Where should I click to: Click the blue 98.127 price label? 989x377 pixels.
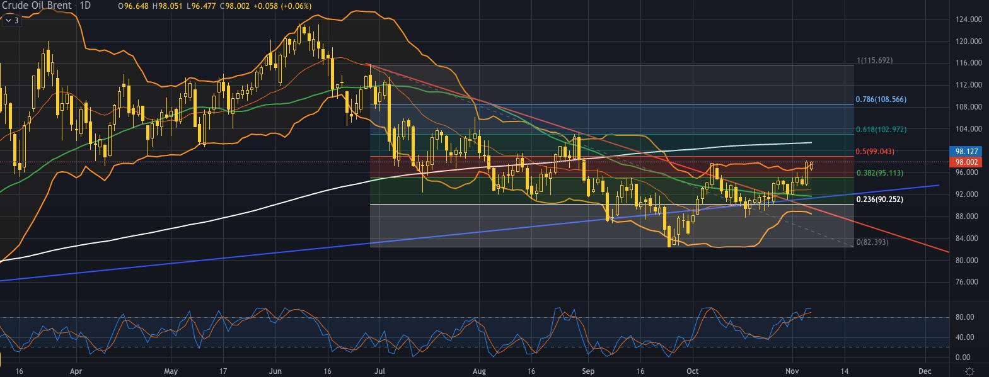[x=966, y=152]
